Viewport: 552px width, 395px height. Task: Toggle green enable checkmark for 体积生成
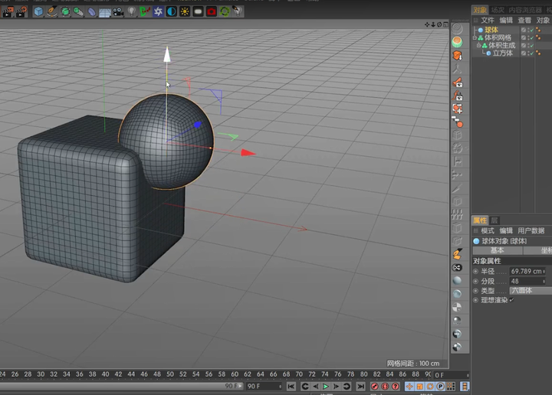click(x=531, y=45)
